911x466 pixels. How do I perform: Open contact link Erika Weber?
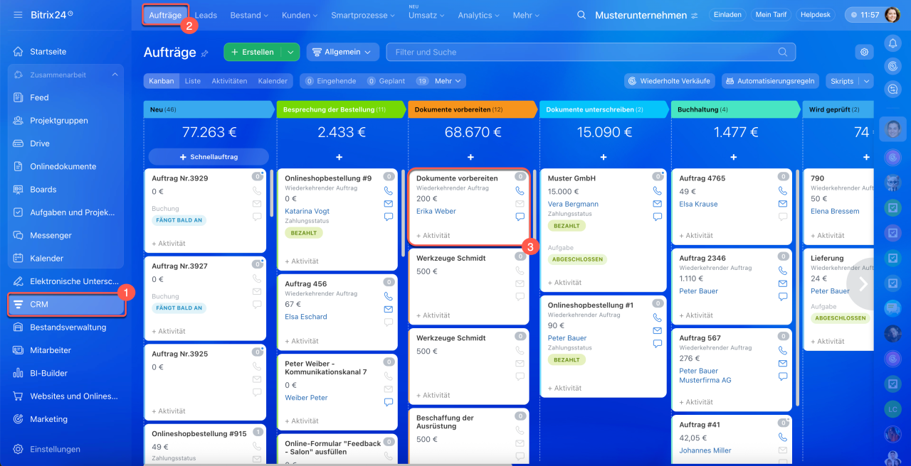[436, 211]
